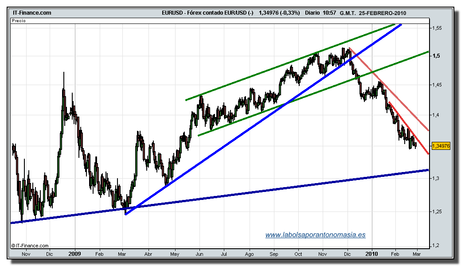Viewport: 461px width, 266px height.
Task: Click the Oct label on time axis
Action: pos(298,254)
